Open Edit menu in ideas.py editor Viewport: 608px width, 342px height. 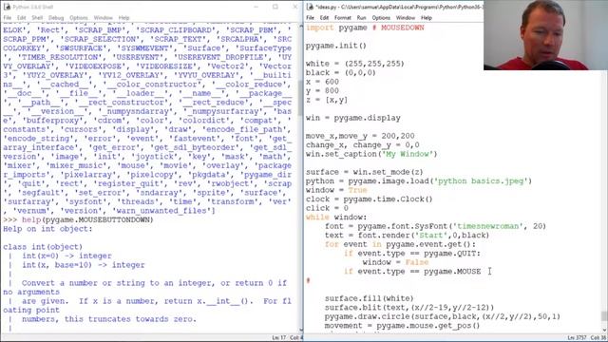click(x=324, y=18)
